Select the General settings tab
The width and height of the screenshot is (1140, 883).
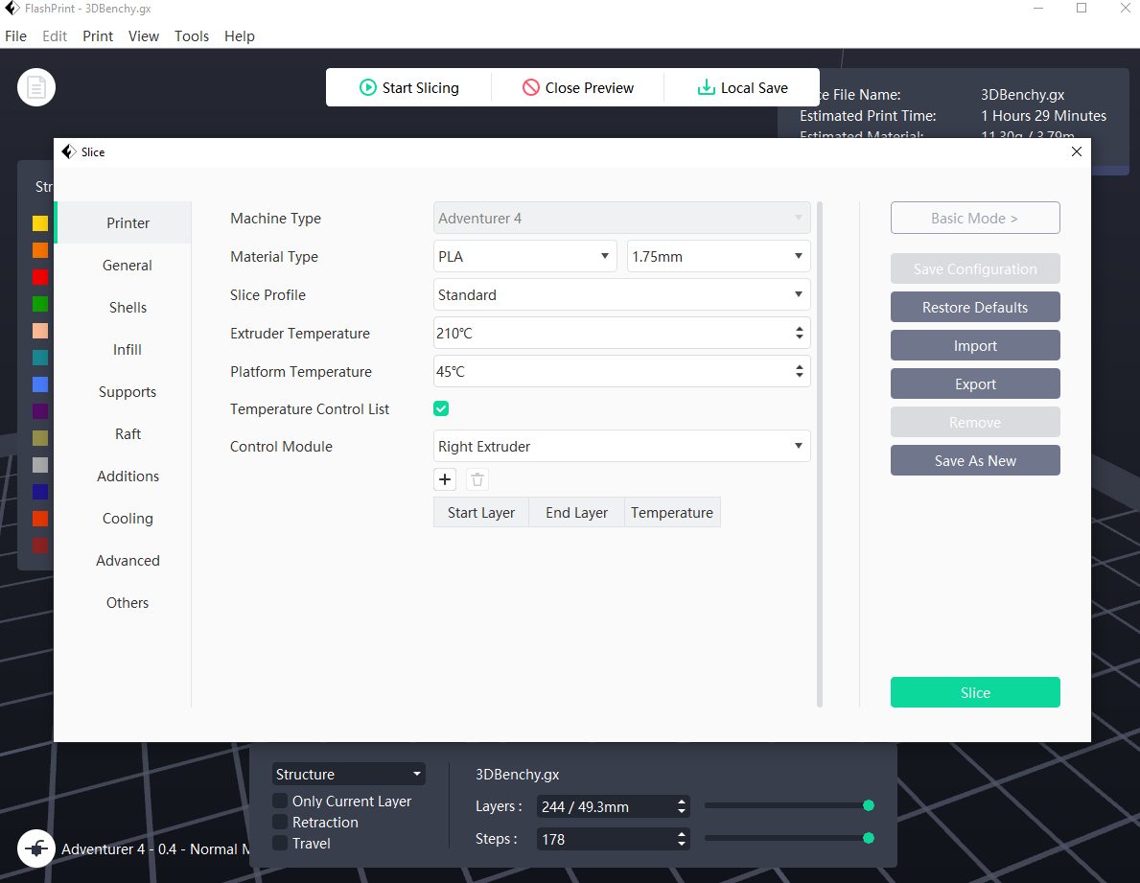[125, 265]
